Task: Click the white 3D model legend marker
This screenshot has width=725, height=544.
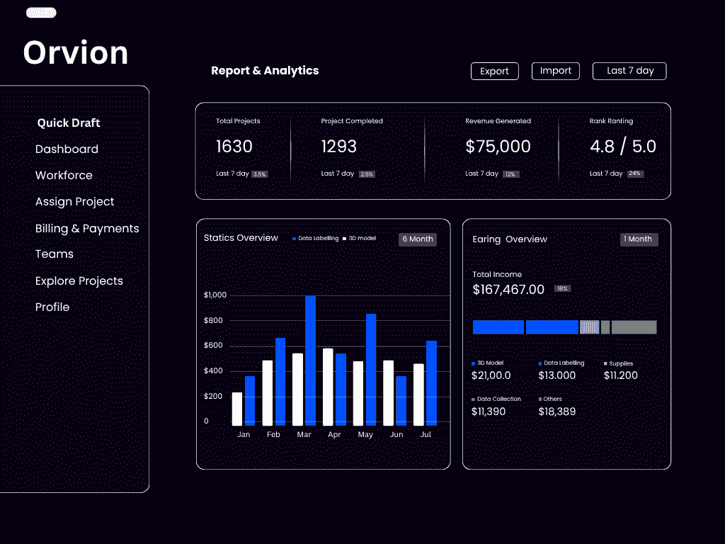Action: click(x=345, y=239)
